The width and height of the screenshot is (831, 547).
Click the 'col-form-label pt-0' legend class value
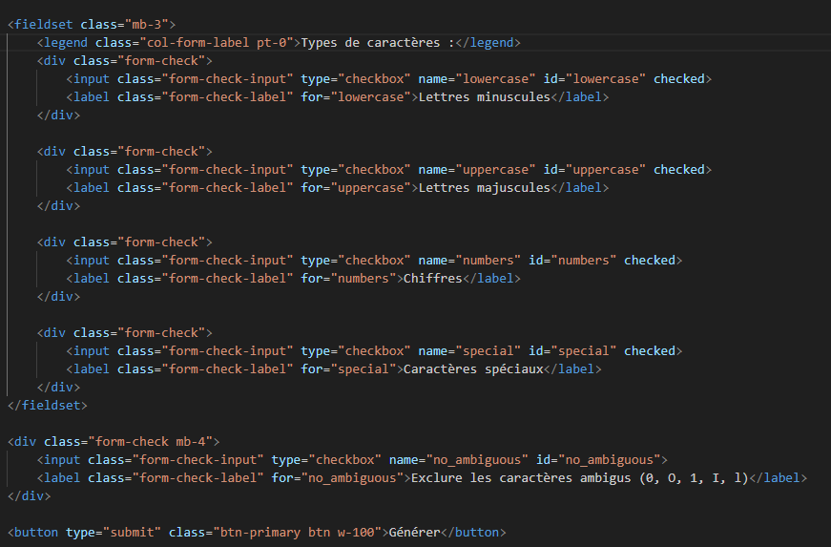tap(217, 42)
